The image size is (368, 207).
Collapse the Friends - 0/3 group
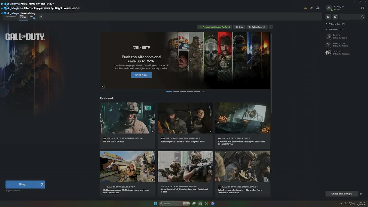coord(327,30)
